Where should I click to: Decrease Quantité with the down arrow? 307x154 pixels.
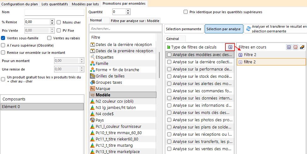(128, 13)
